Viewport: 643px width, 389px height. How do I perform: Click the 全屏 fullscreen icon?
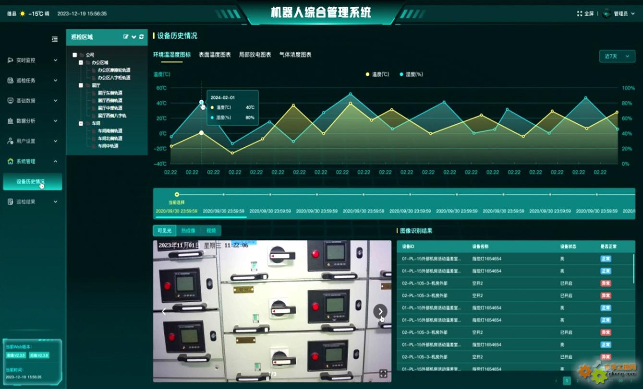tap(580, 13)
